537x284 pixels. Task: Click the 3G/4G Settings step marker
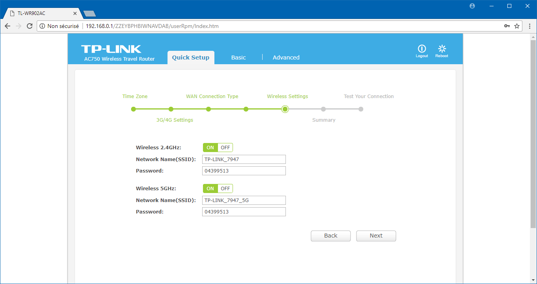pyautogui.click(x=171, y=109)
